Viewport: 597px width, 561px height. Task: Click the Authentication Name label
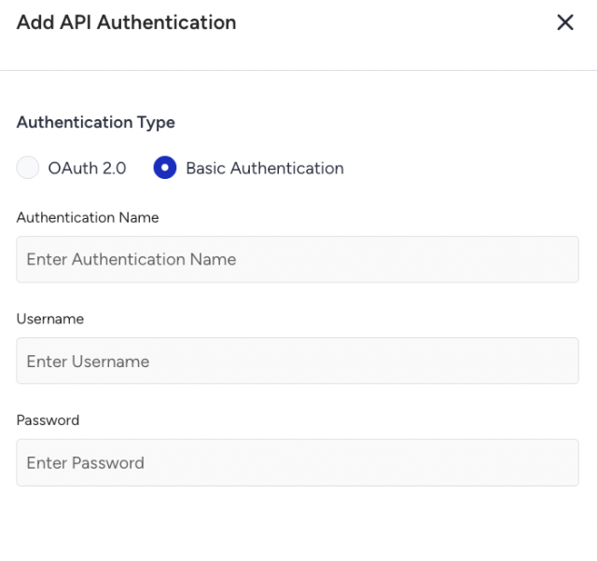88,217
